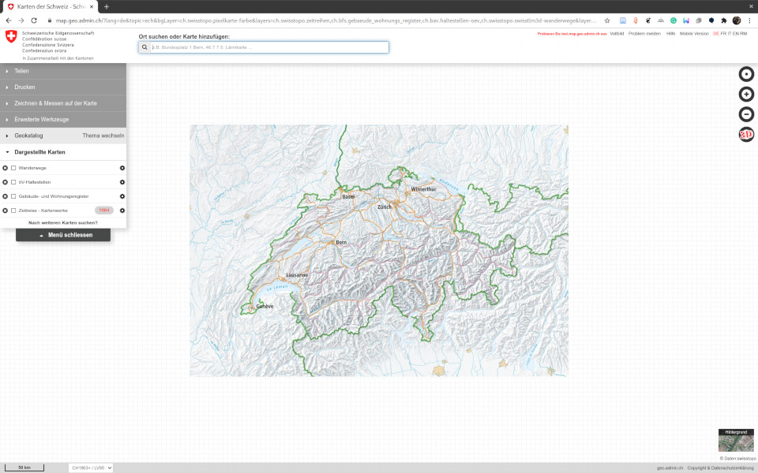Open the Hilfe menu link
758x473 pixels.
coord(670,34)
